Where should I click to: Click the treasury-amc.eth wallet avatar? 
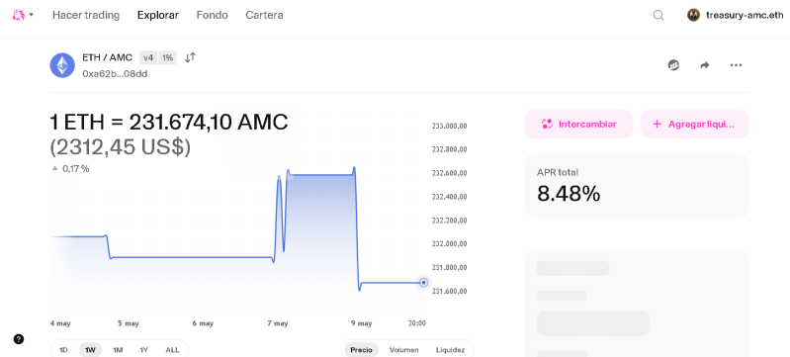point(694,15)
